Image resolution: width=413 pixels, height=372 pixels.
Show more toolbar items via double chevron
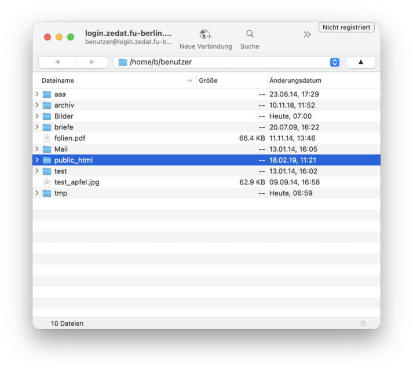307,35
